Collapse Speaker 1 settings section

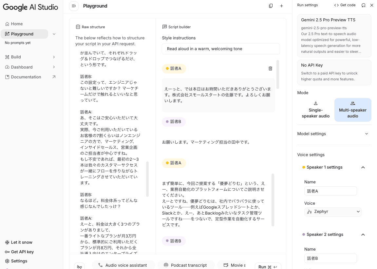(x=363, y=167)
